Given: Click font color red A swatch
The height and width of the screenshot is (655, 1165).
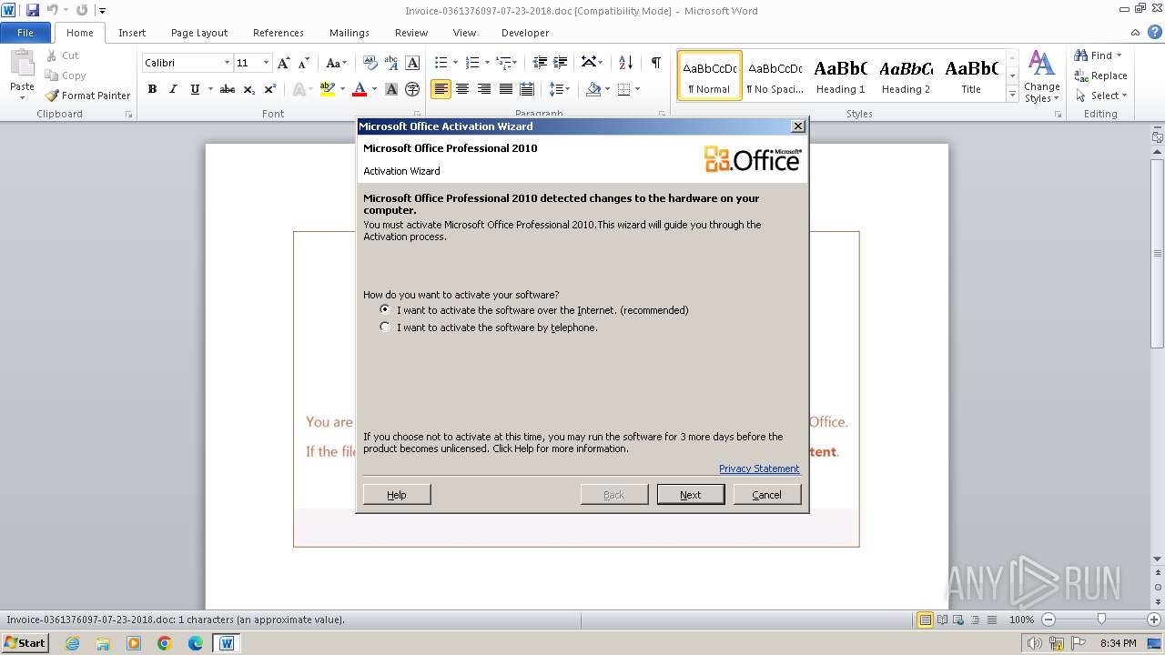Looking at the screenshot, I should tap(360, 89).
